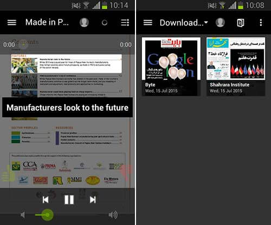
Task: Tap the elapsed time 0:00 label
Action: pyautogui.click(x=9, y=44)
